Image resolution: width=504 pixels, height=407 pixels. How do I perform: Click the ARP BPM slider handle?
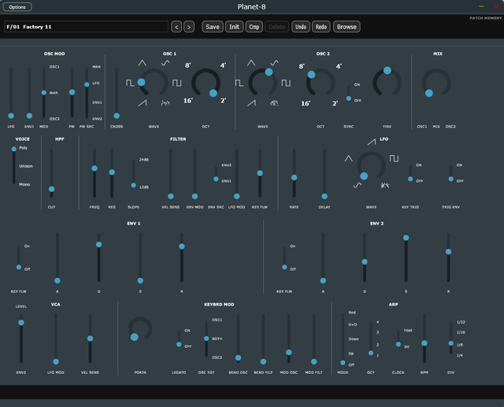point(424,343)
